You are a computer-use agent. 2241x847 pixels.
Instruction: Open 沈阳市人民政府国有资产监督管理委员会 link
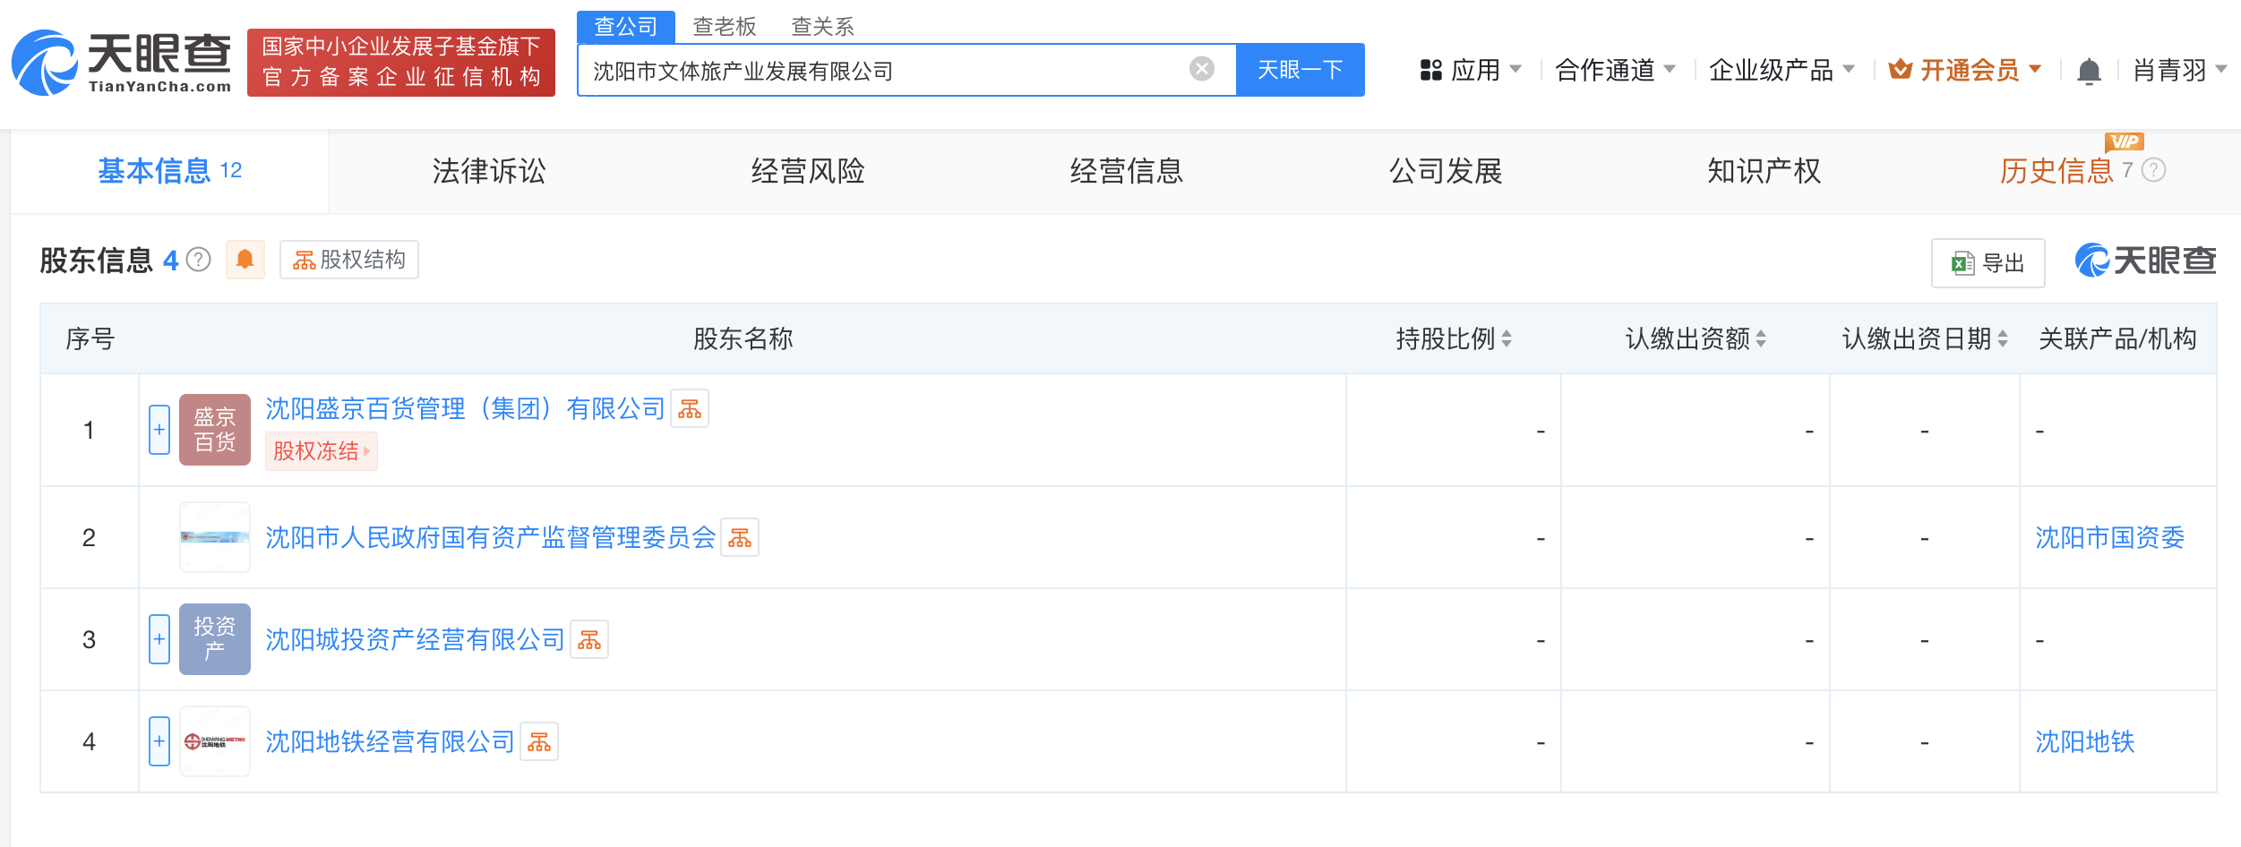pyautogui.click(x=491, y=538)
